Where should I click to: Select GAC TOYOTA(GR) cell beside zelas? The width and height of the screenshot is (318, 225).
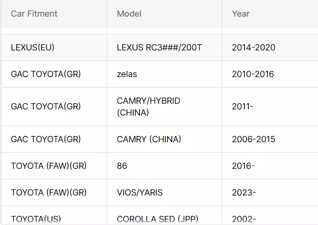(54, 74)
